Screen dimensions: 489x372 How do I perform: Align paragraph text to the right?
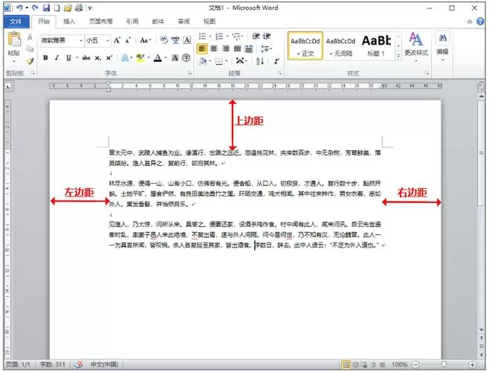coord(225,48)
